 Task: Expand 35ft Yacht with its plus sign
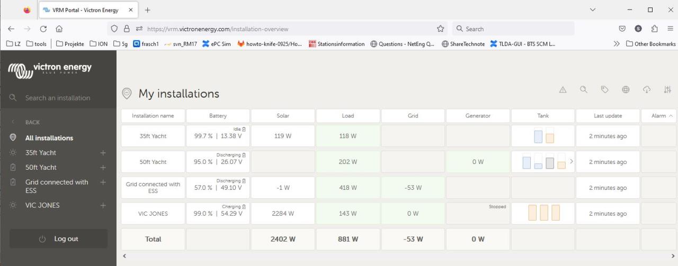pos(103,153)
